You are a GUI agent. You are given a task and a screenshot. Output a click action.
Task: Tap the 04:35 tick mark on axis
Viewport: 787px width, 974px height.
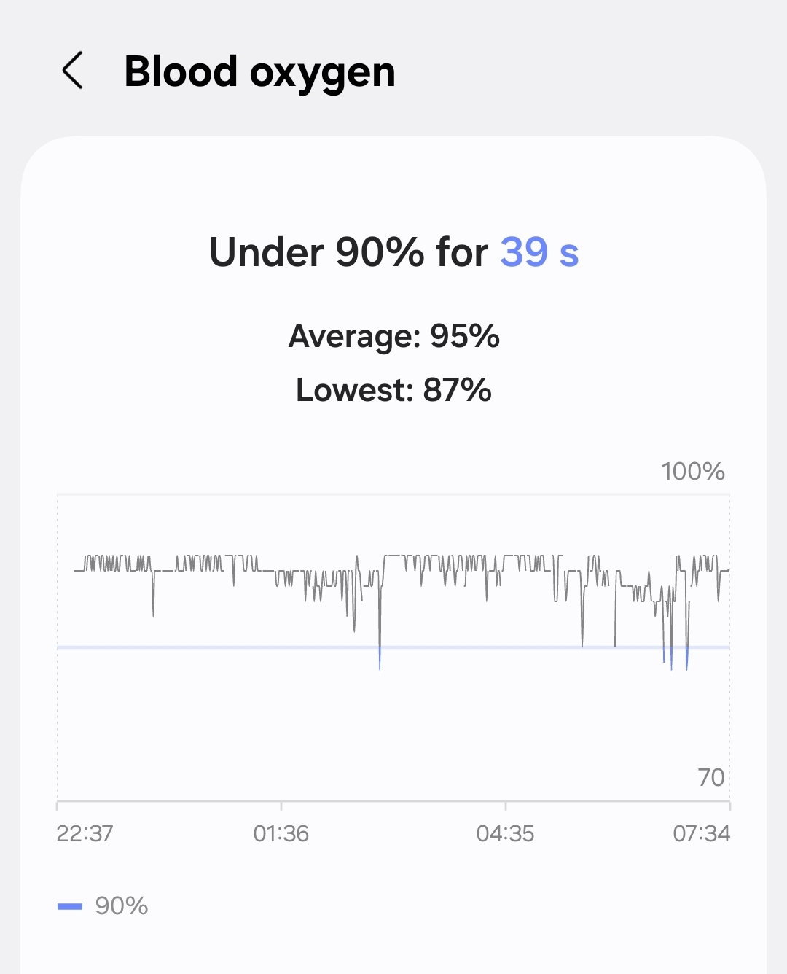pyautogui.click(x=506, y=804)
